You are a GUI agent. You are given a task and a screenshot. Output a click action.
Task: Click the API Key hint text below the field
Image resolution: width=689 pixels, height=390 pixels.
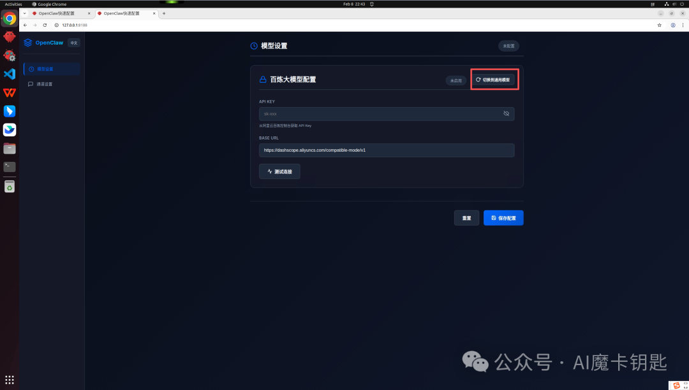click(x=285, y=126)
